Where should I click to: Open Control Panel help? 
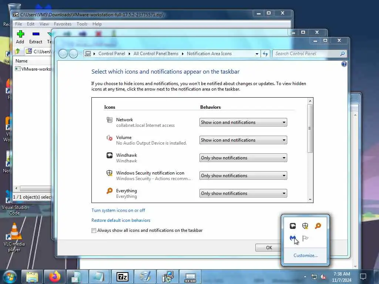click(344, 64)
